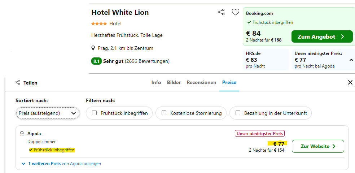Open the Bilder tab
This screenshot has width=355, height=173.
click(174, 83)
